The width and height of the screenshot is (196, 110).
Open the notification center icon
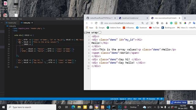[x=192, y=107]
